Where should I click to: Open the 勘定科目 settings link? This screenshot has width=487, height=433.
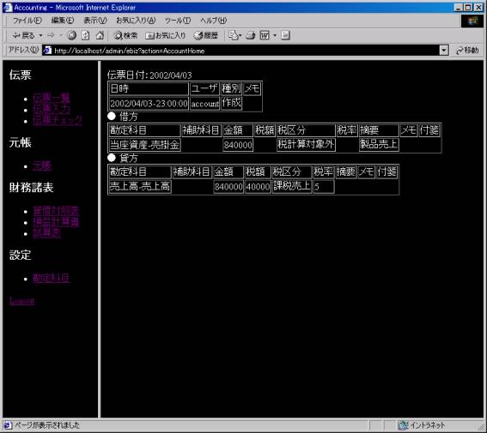click(x=52, y=278)
